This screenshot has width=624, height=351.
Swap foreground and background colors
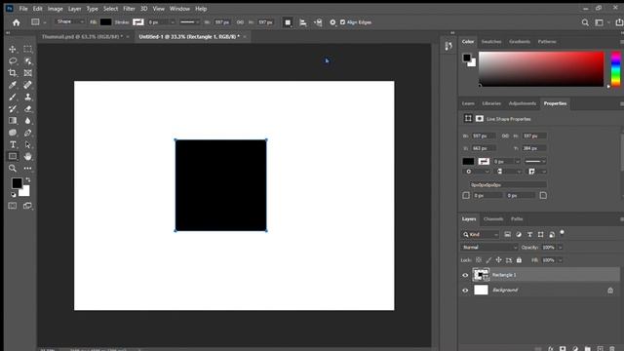(x=28, y=180)
